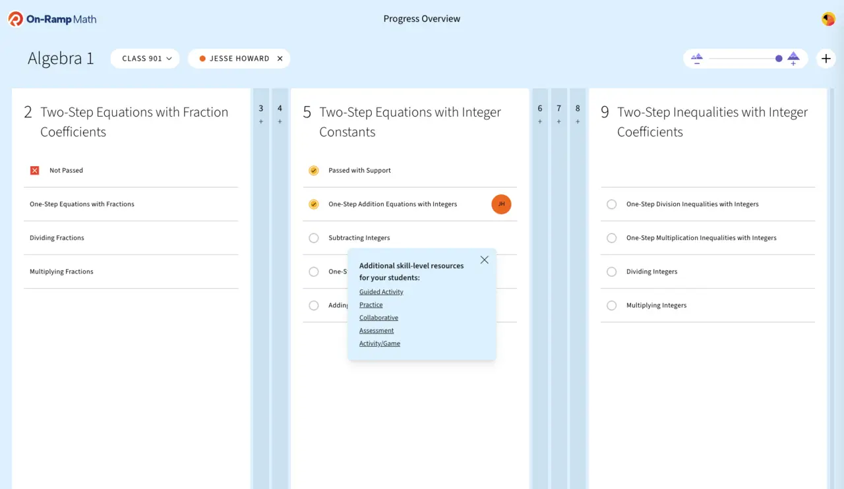The image size is (844, 489).
Task: Click the zoom level slider handle
Action: [x=779, y=59]
